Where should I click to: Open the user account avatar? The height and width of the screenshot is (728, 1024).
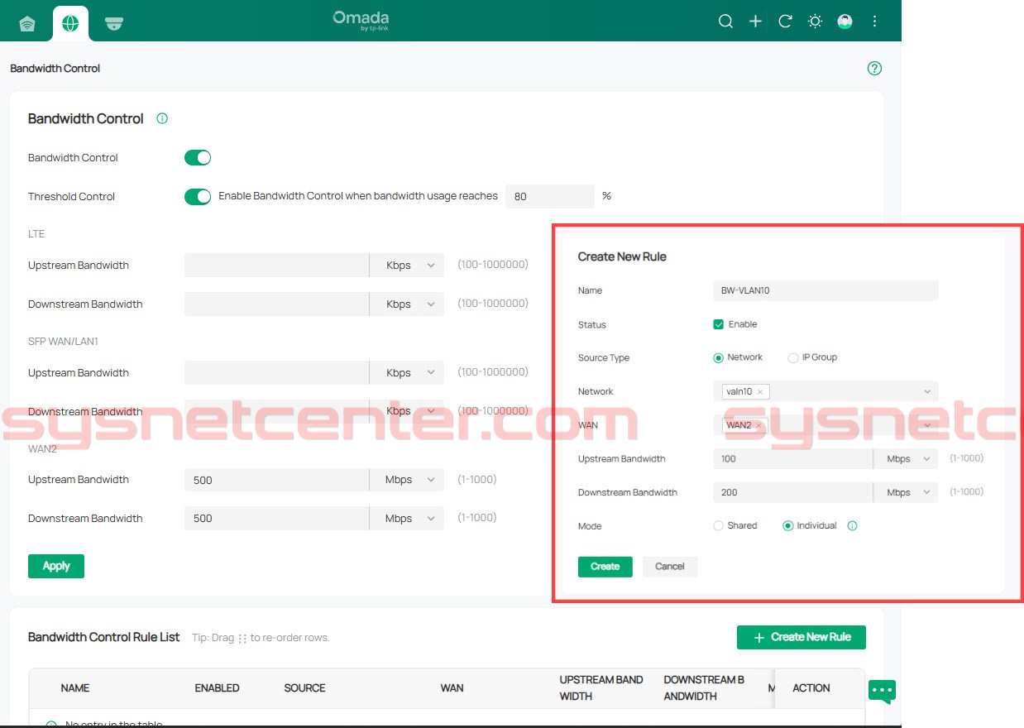[845, 22]
